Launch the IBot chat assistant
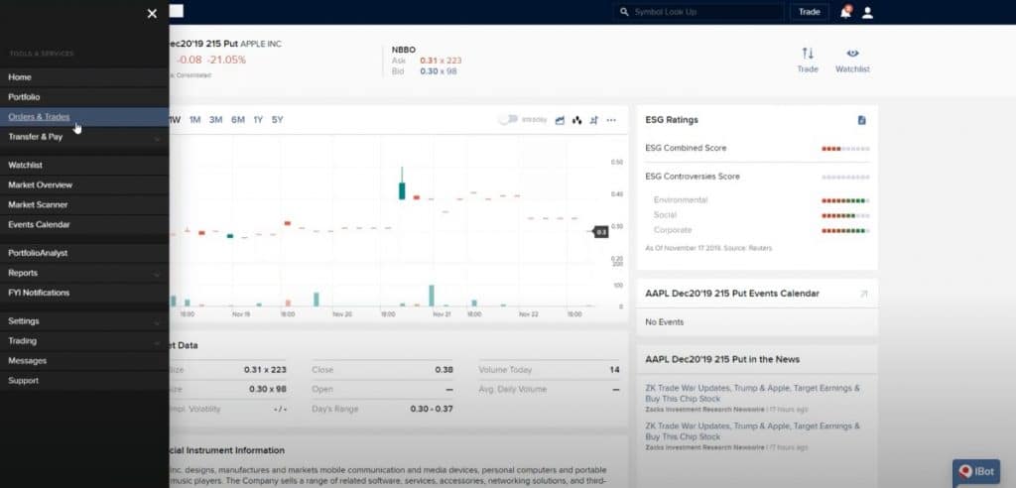The width and height of the screenshot is (1016, 488). pos(976,472)
